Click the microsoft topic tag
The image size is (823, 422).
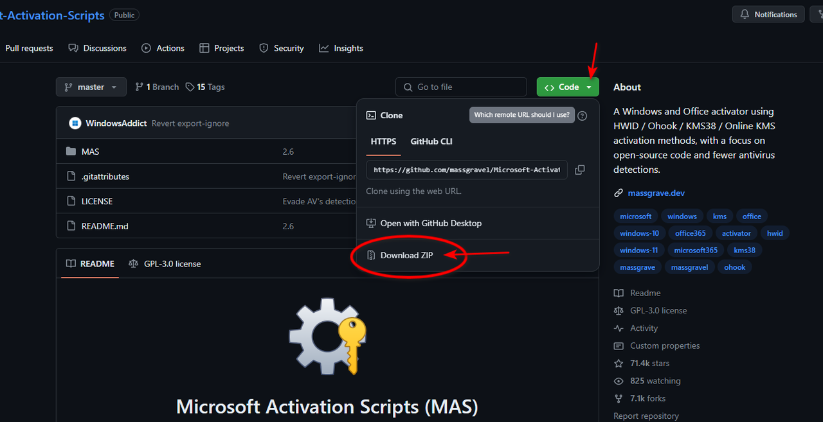636,216
